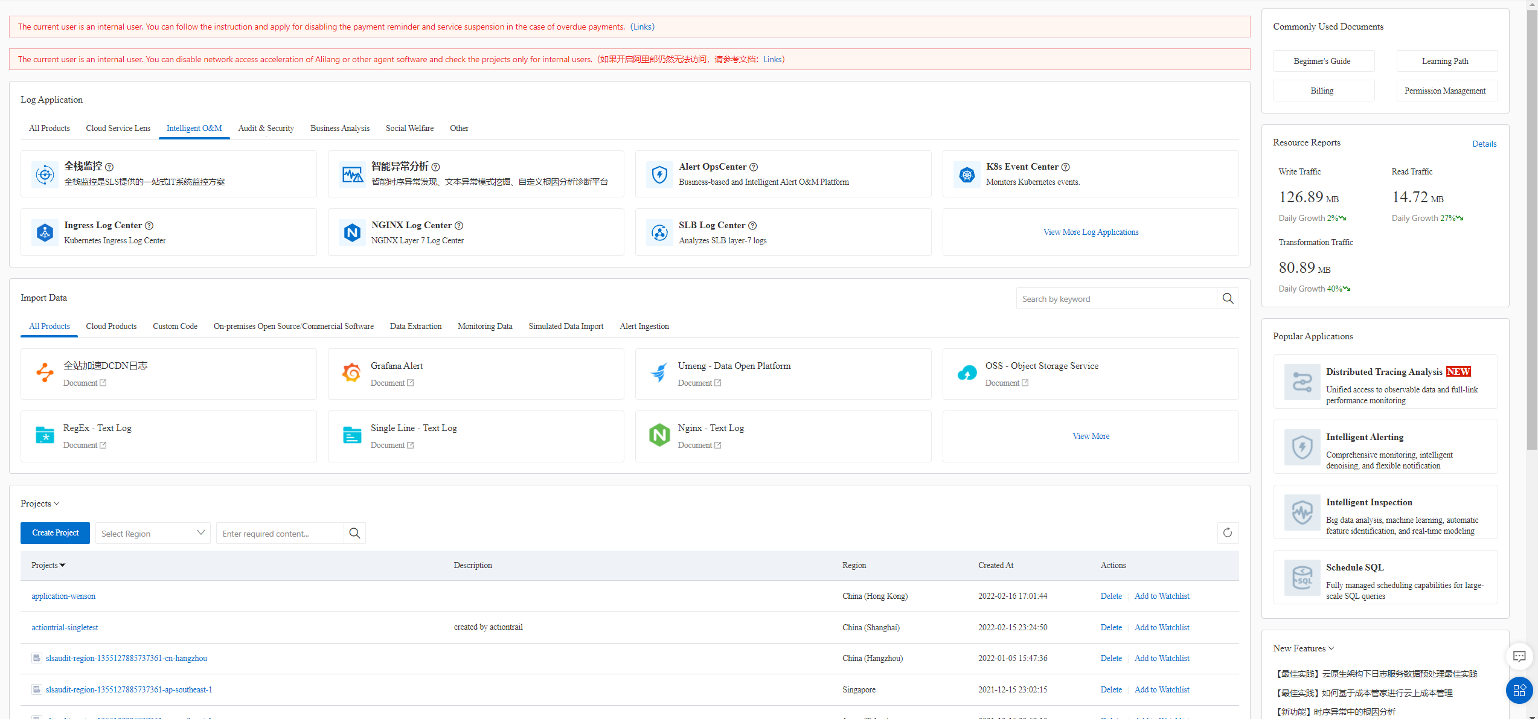
Task: Open the Alert Ingestion tab
Action: point(644,326)
